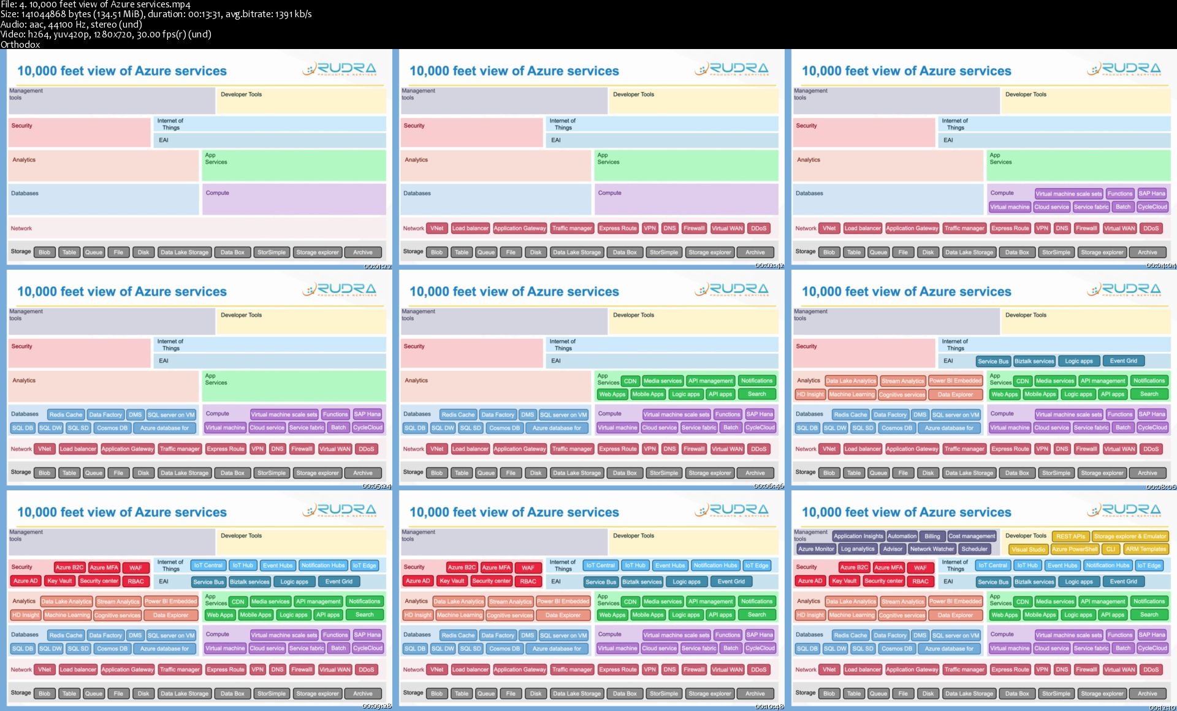This screenshot has height=711, width=1177.
Task: Click 'RBAC' box in the 00:12:10 frame
Action: click(920, 581)
